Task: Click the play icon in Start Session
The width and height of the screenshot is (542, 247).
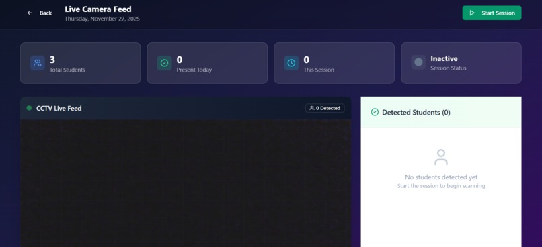Action: tap(472, 13)
